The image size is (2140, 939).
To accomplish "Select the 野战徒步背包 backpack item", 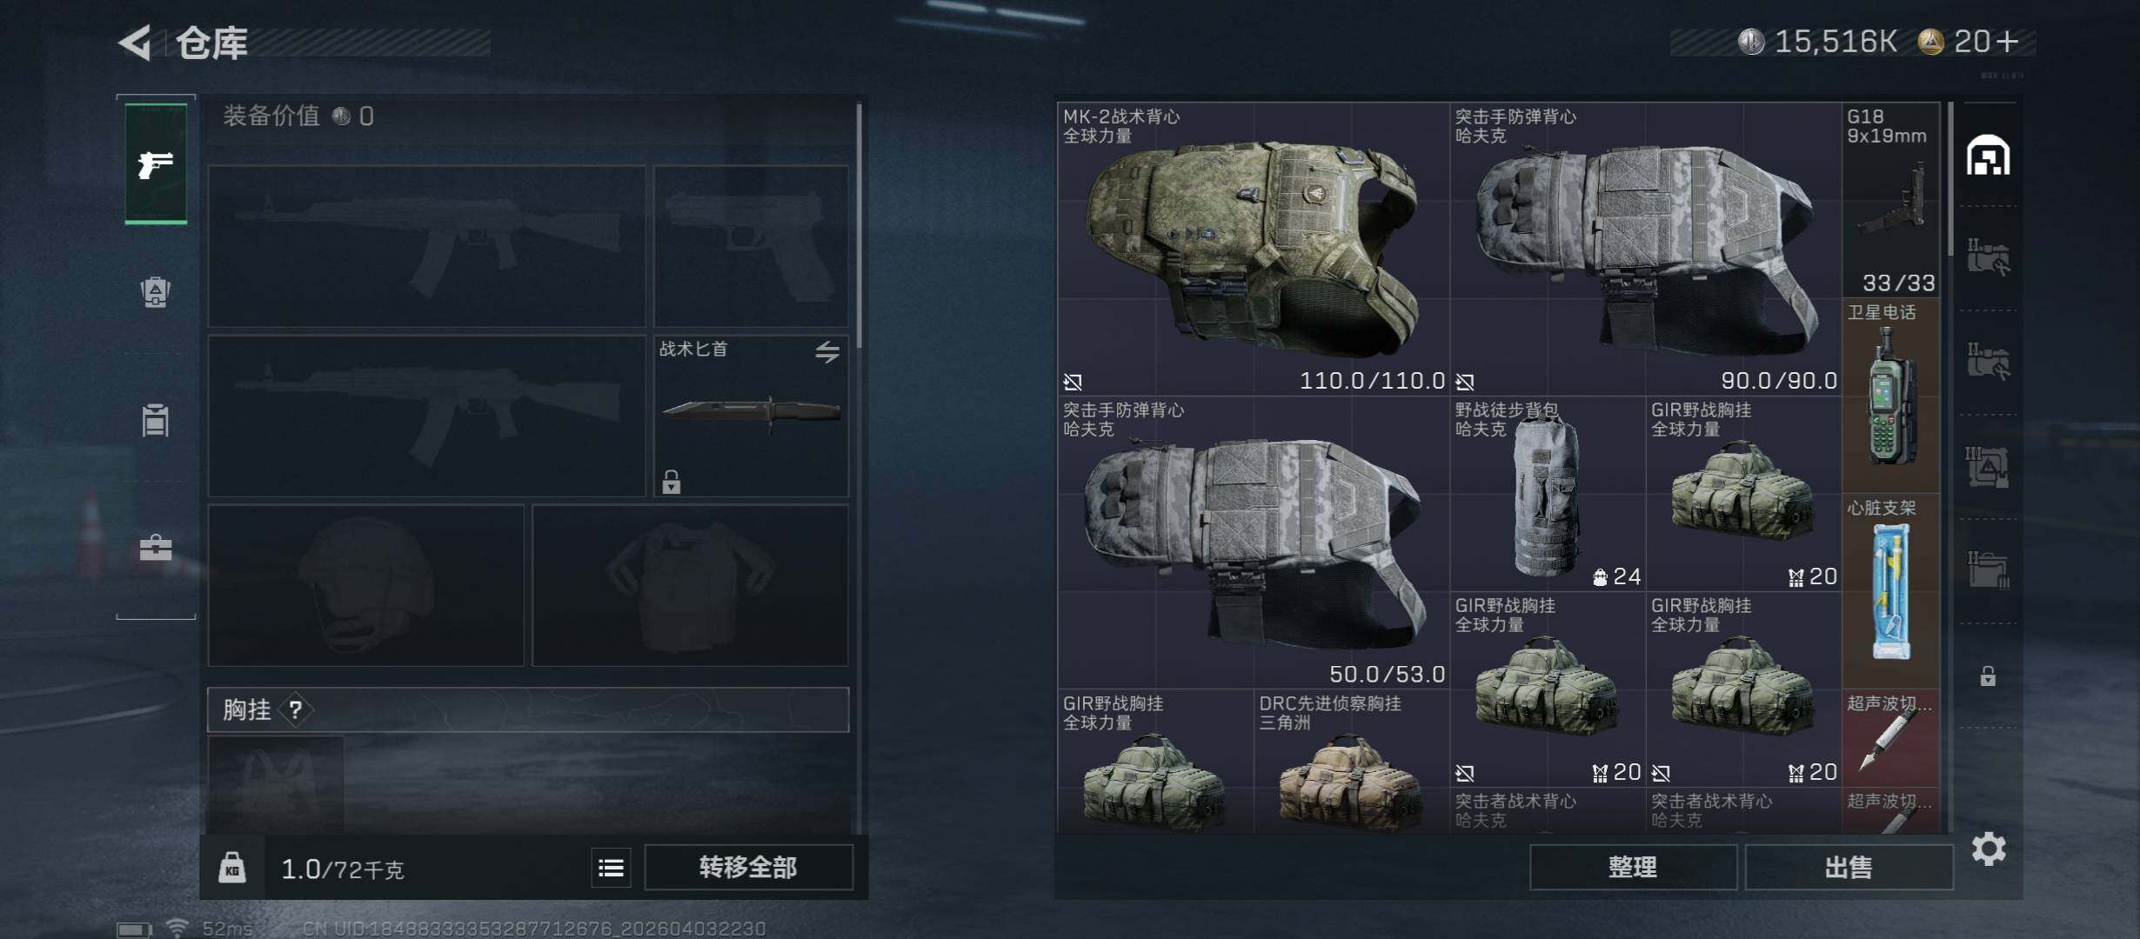I will pyautogui.click(x=1548, y=494).
